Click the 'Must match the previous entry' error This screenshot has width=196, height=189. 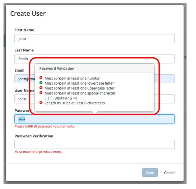click(x=38, y=152)
